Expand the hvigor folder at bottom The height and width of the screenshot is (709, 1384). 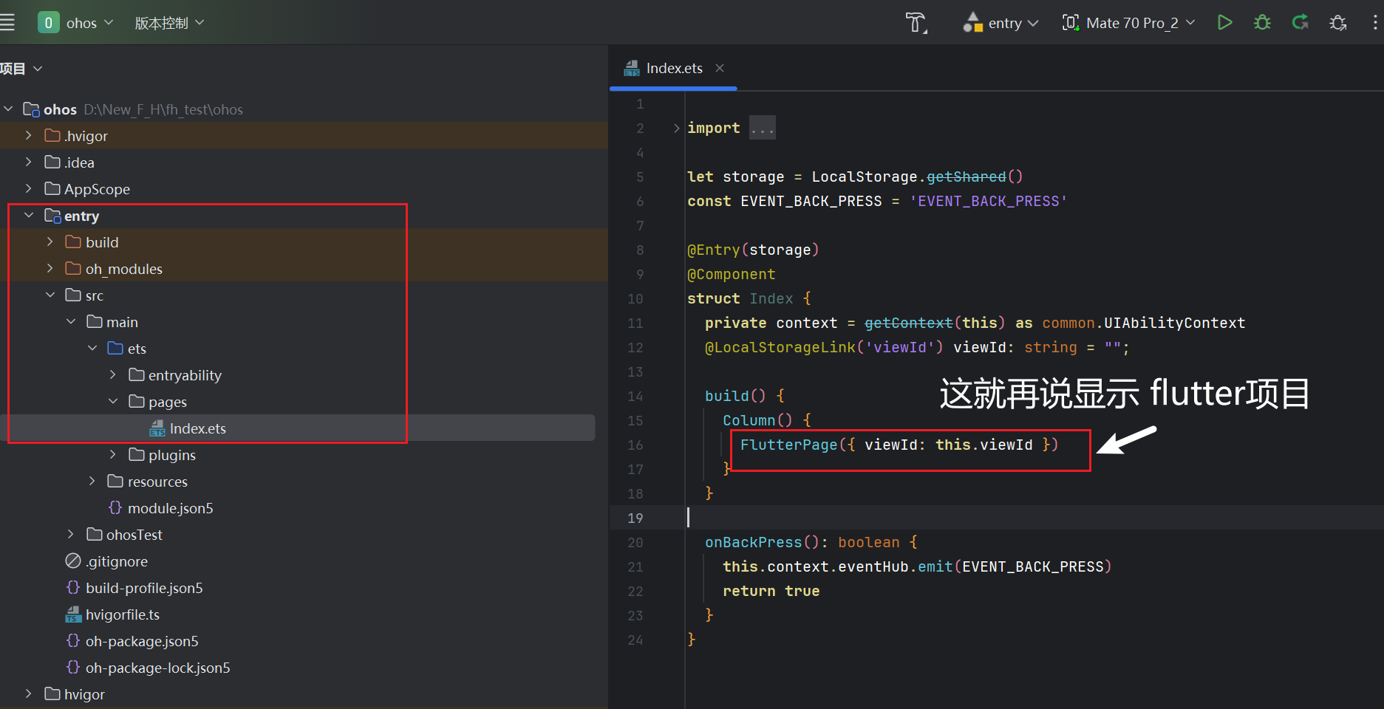click(x=28, y=694)
